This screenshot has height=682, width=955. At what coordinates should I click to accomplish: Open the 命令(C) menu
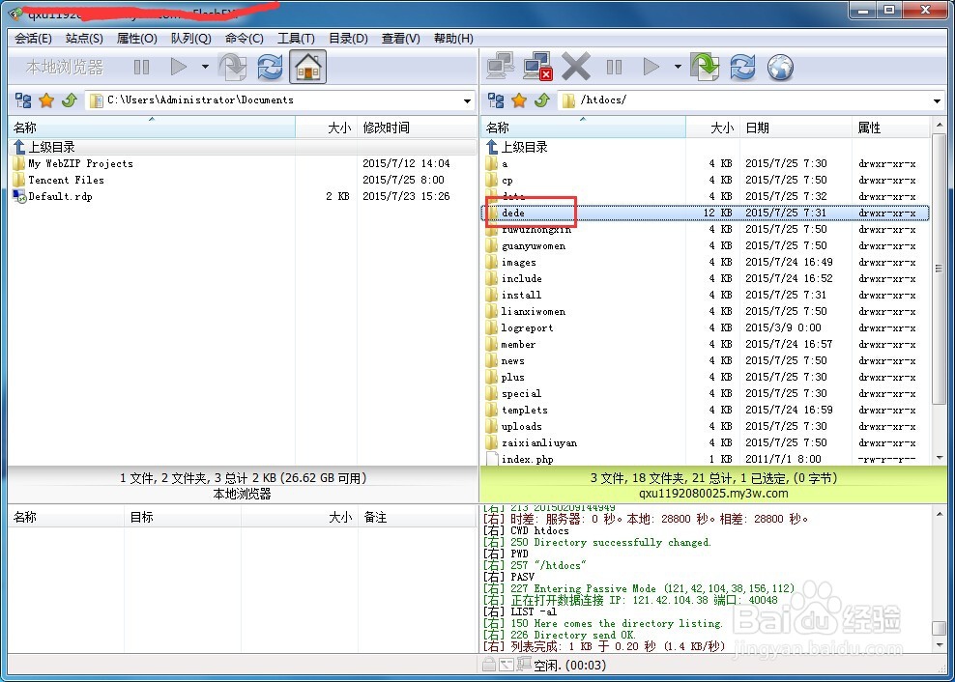point(244,39)
